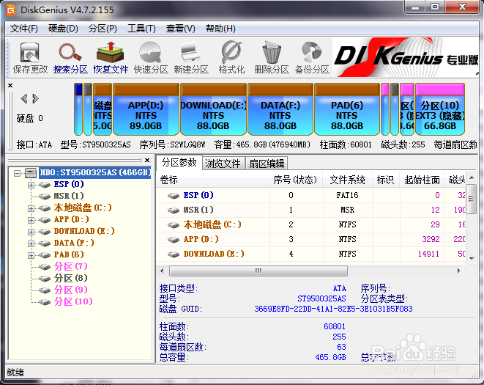
Task: Click the drive icon beside 分区(8) in tree
Action: tap(45, 279)
